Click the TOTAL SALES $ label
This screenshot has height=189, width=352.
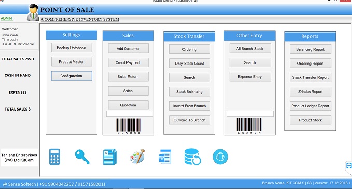click(x=18, y=109)
